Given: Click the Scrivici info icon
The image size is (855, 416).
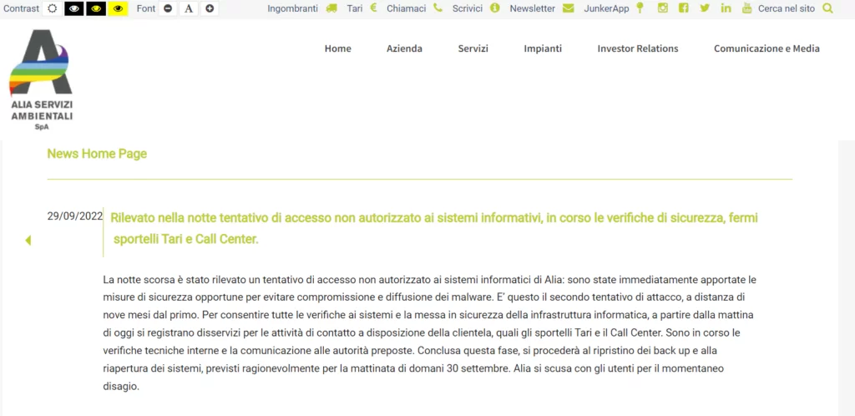Looking at the screenshot, I should [x=494, y=8].
